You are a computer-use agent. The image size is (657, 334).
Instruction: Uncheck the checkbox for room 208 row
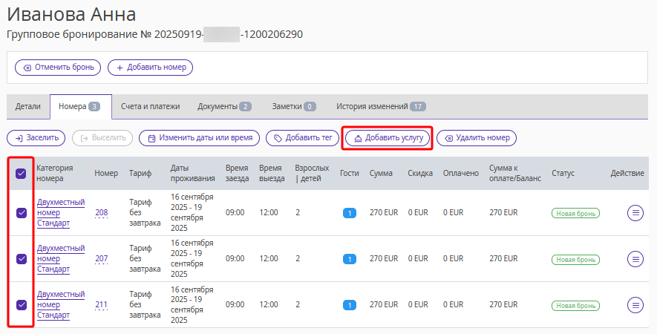click(x=22, y=213)
